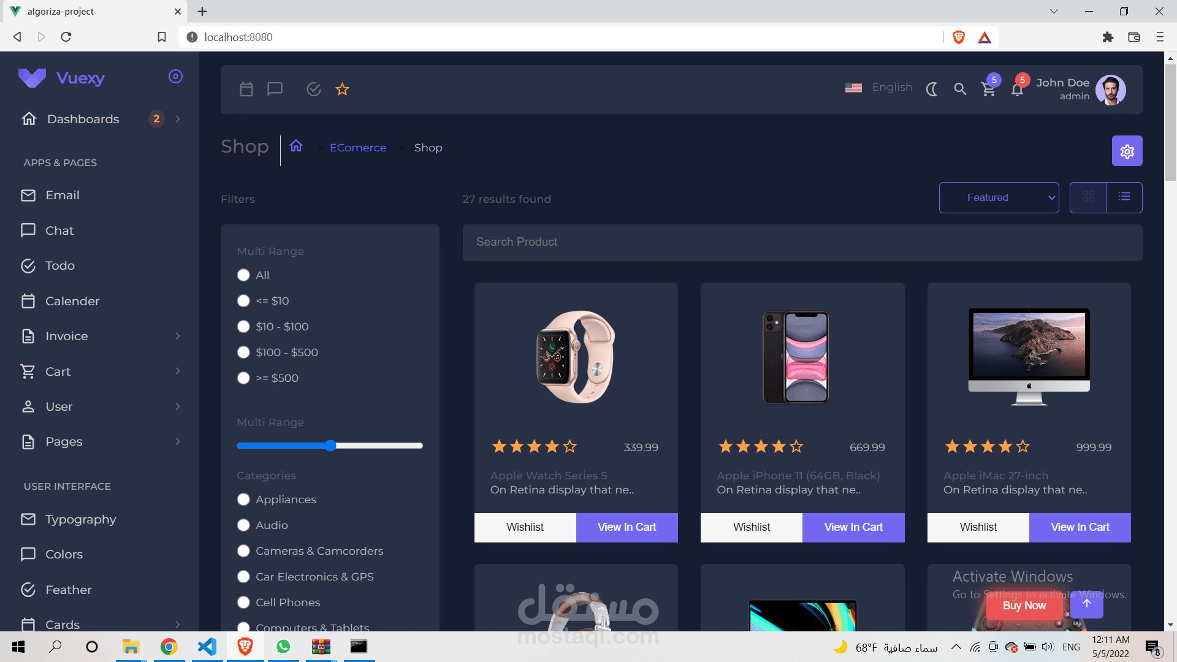Viewport: 1177px width, 662px height.
Task: Open the calendar shortcut icon in navbar
Action: [x=246, y=89]
